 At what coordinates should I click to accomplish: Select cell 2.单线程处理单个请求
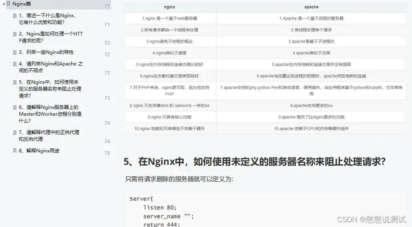pyautogui.click(x=311, y=30)
